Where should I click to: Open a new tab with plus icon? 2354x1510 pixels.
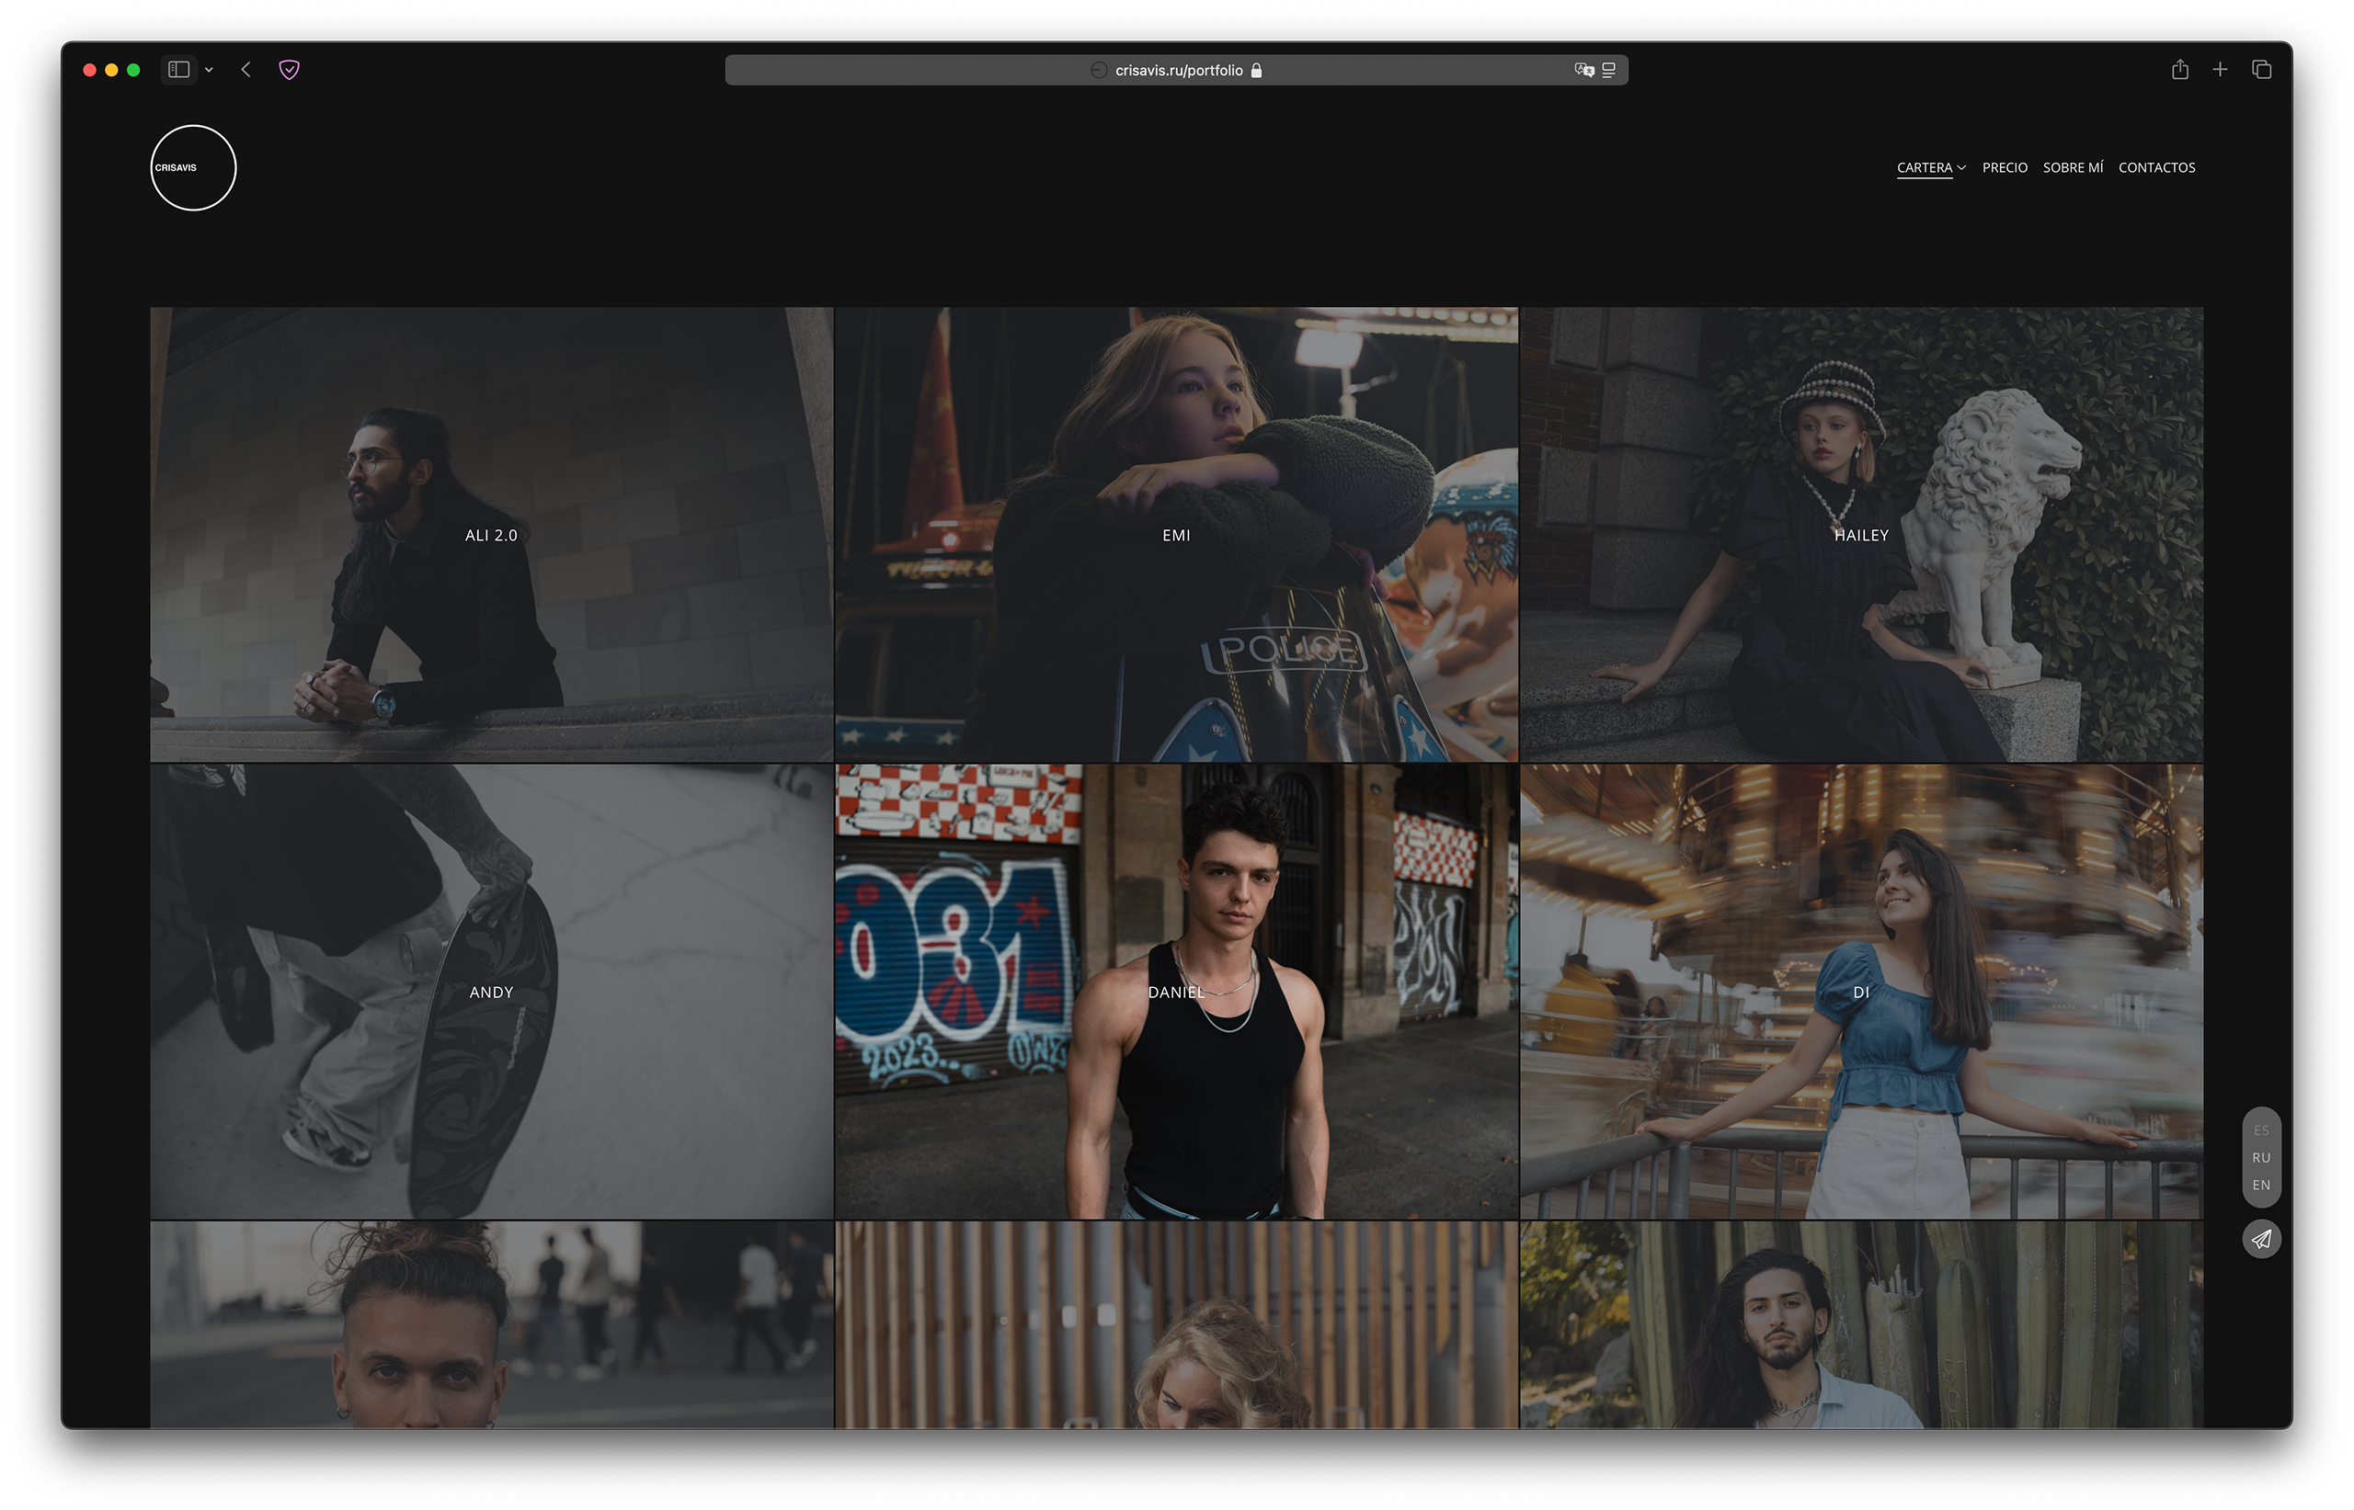point(2220,70)
